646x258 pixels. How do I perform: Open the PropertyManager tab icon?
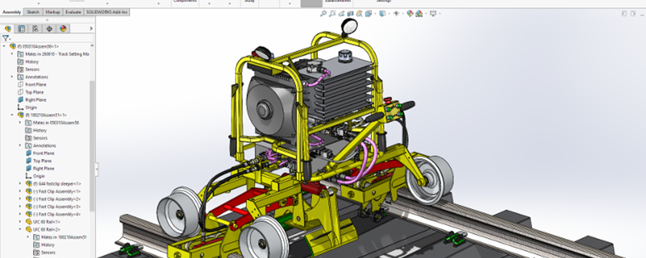22,28
